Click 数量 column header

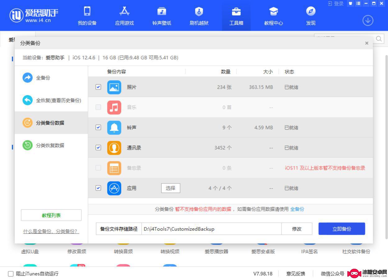coord(226,72)
